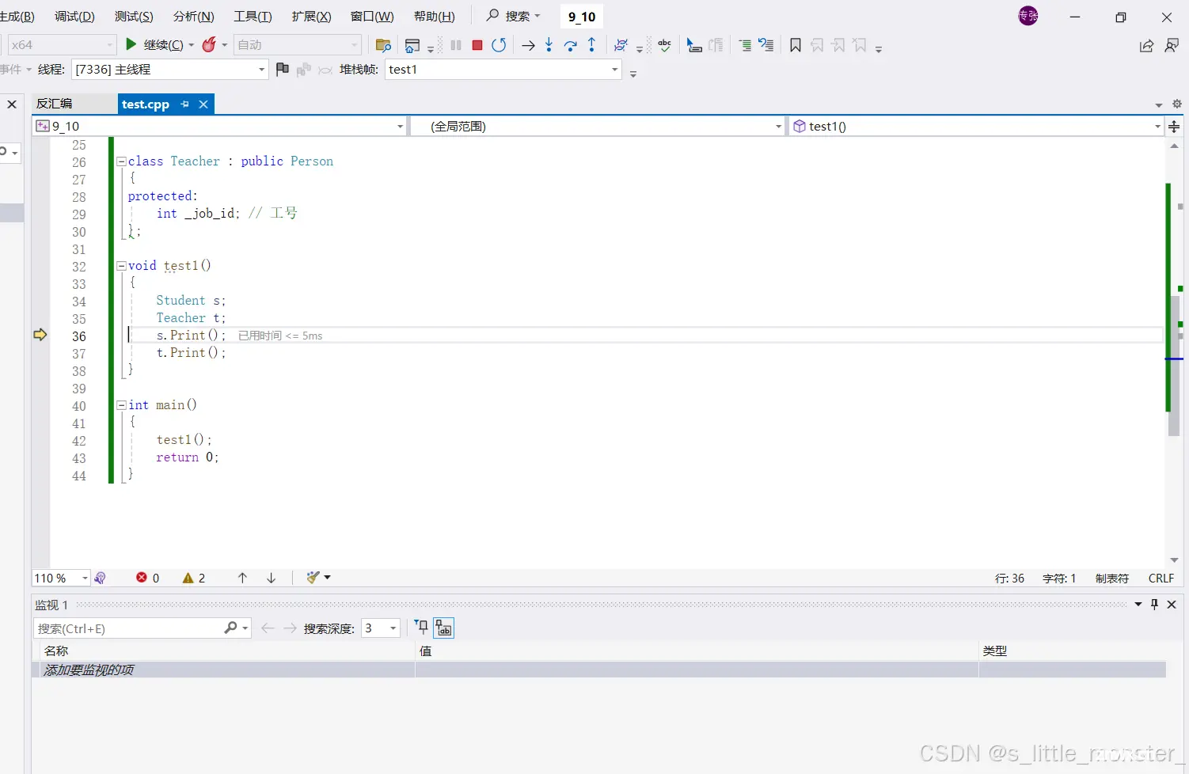
Task: Step Into the current statement
Action: click(549, 45)
